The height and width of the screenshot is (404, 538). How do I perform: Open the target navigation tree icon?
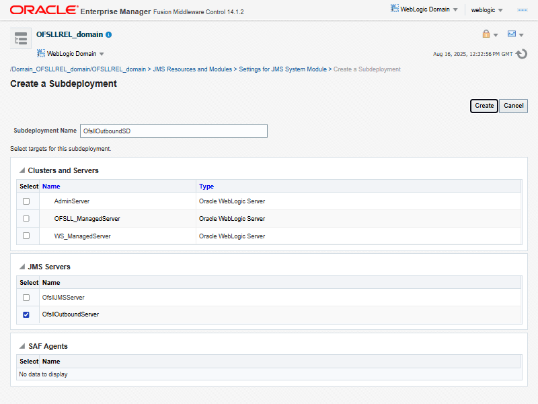(21, 38)
